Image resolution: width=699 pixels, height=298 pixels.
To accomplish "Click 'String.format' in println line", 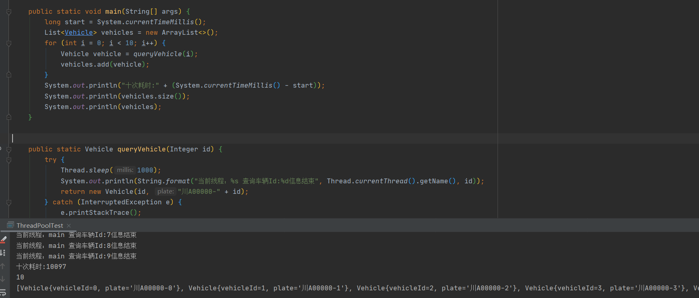I will point(164,181).
